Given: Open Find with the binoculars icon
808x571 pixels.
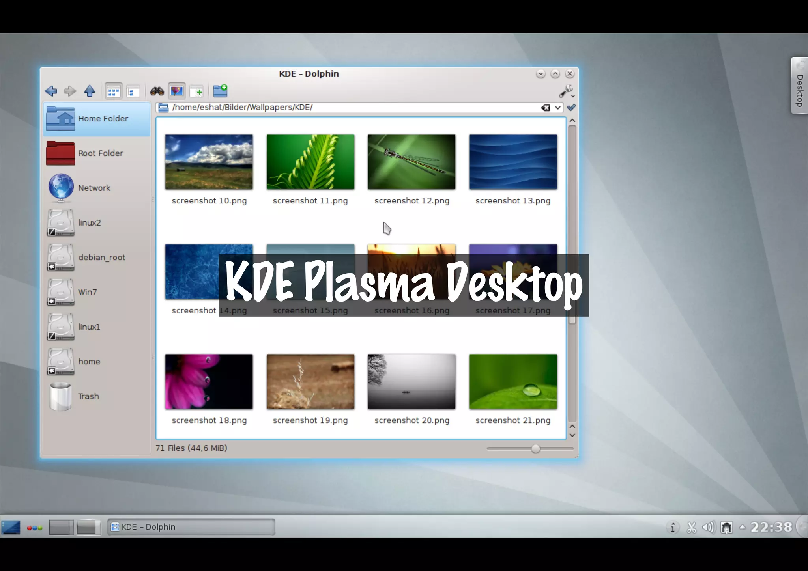Looking at the screenshot, I should (157, 91).
